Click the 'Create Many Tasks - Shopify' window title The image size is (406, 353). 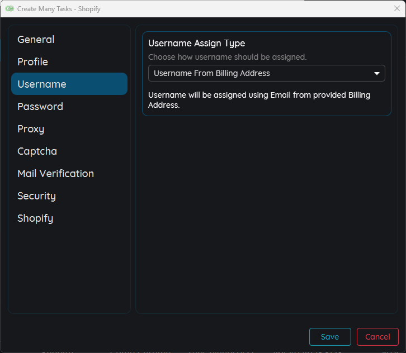(59, 9)
